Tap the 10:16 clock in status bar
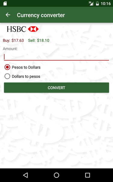 click(x=106, y=4)
